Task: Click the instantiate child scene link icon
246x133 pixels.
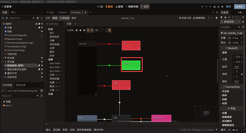Action: [6, 18]
